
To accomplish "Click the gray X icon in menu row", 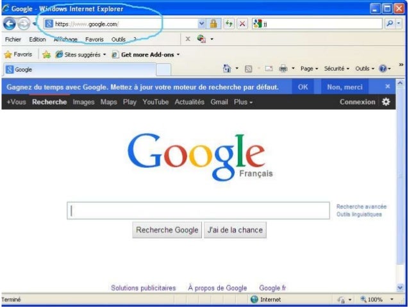I will [x=188, y=39].
